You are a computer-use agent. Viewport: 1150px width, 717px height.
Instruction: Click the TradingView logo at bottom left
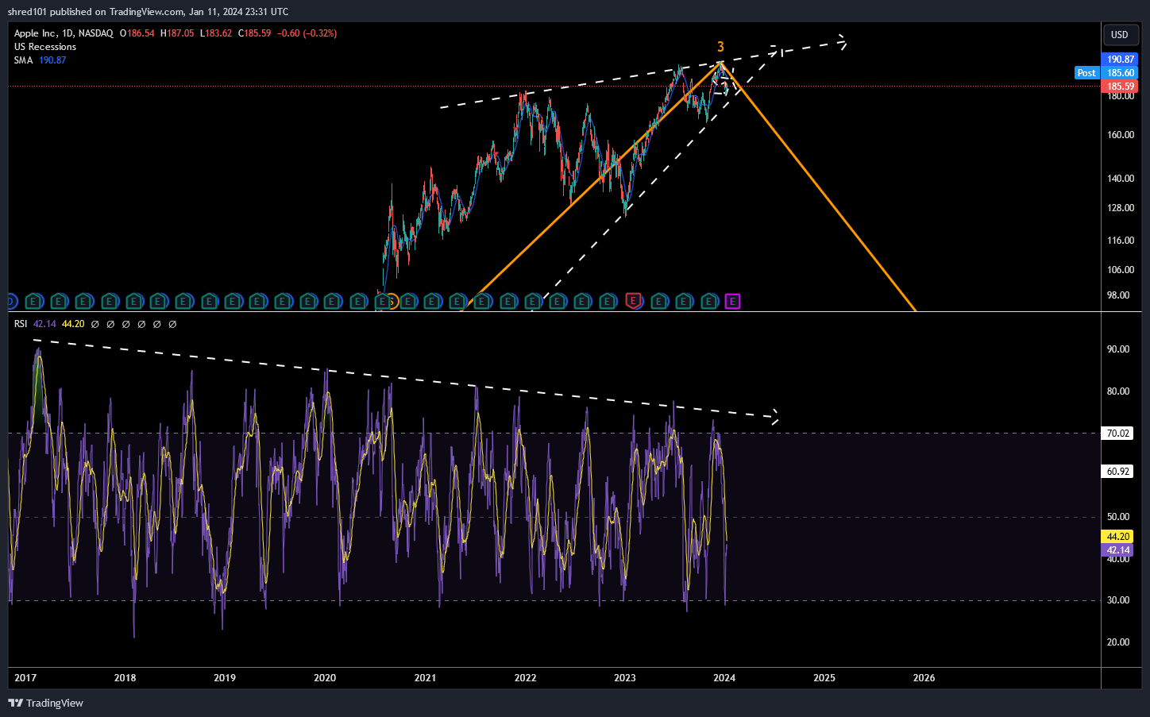coord(45,703)
